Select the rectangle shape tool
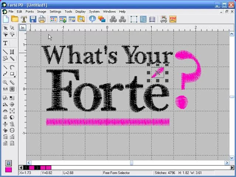The image size is (236, 177). click(x=12, y=74)
